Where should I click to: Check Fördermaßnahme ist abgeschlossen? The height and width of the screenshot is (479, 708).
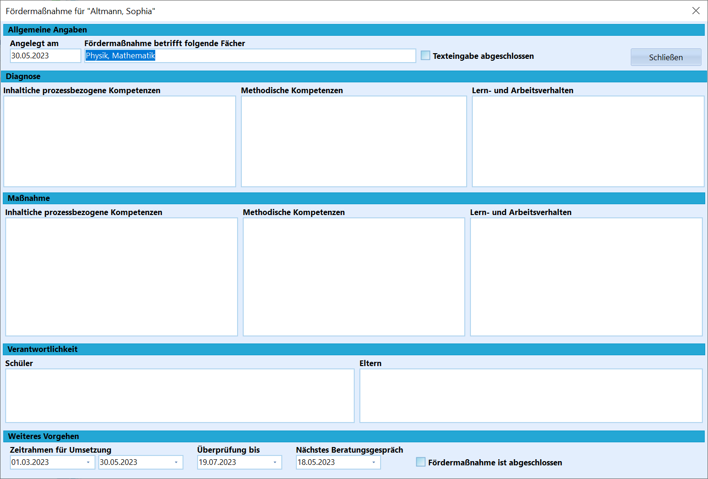pyautogui.click(x=421, y=462)
